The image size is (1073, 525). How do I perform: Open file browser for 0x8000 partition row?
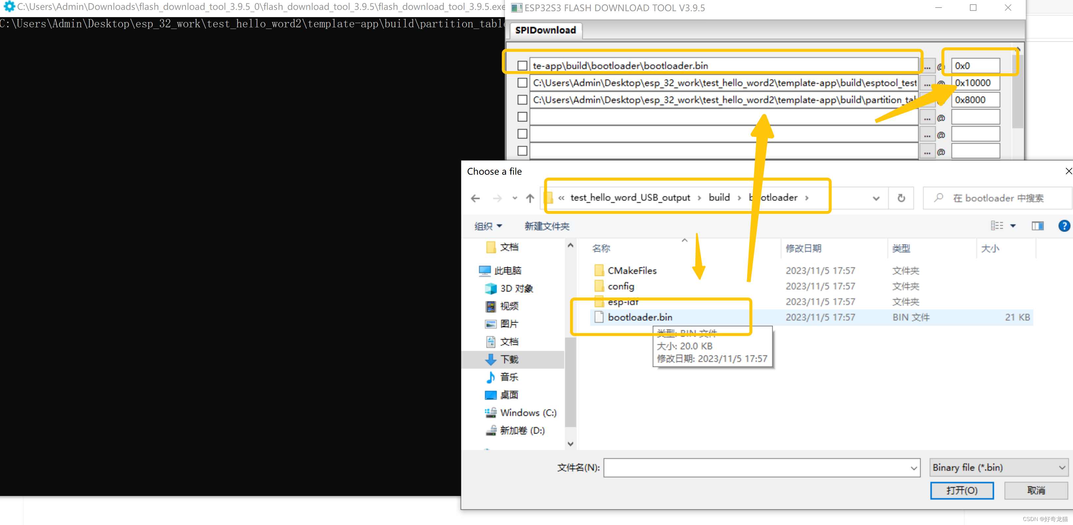click(927, 100)
